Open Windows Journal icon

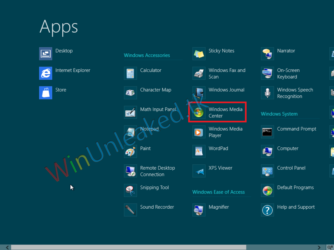point(199,93)
